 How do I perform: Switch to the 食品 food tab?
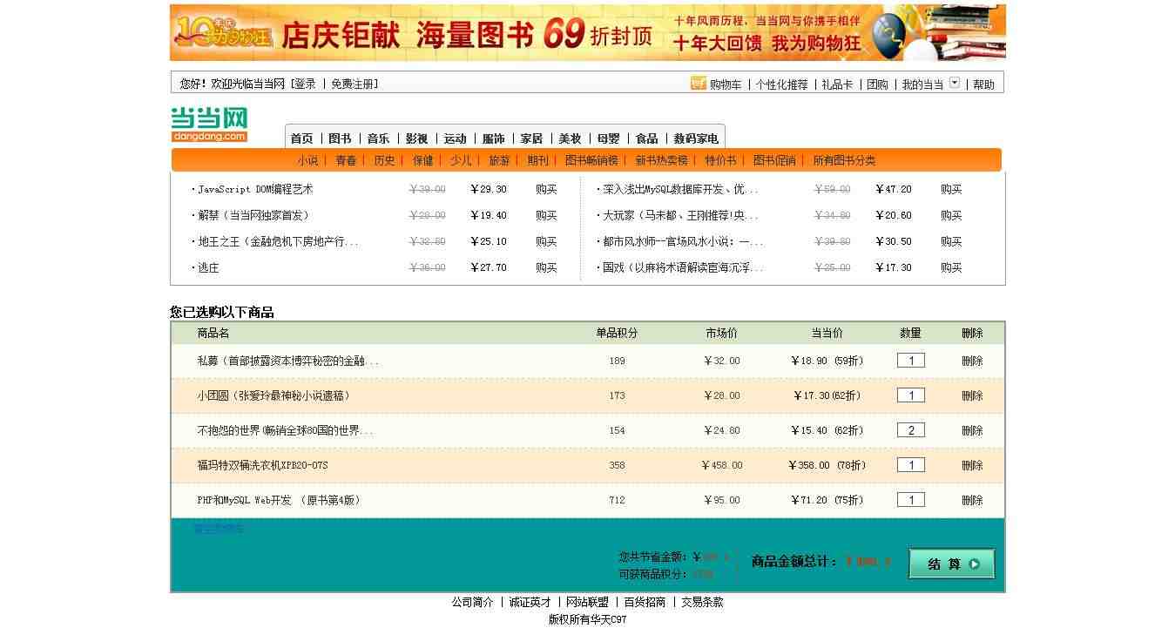(x=646, y=138)
